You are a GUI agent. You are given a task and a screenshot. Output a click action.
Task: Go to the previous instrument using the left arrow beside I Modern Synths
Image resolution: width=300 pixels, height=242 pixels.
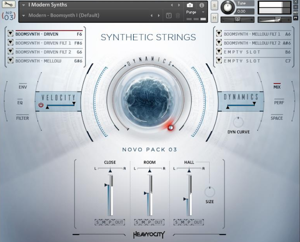click(x=172, y=5)
